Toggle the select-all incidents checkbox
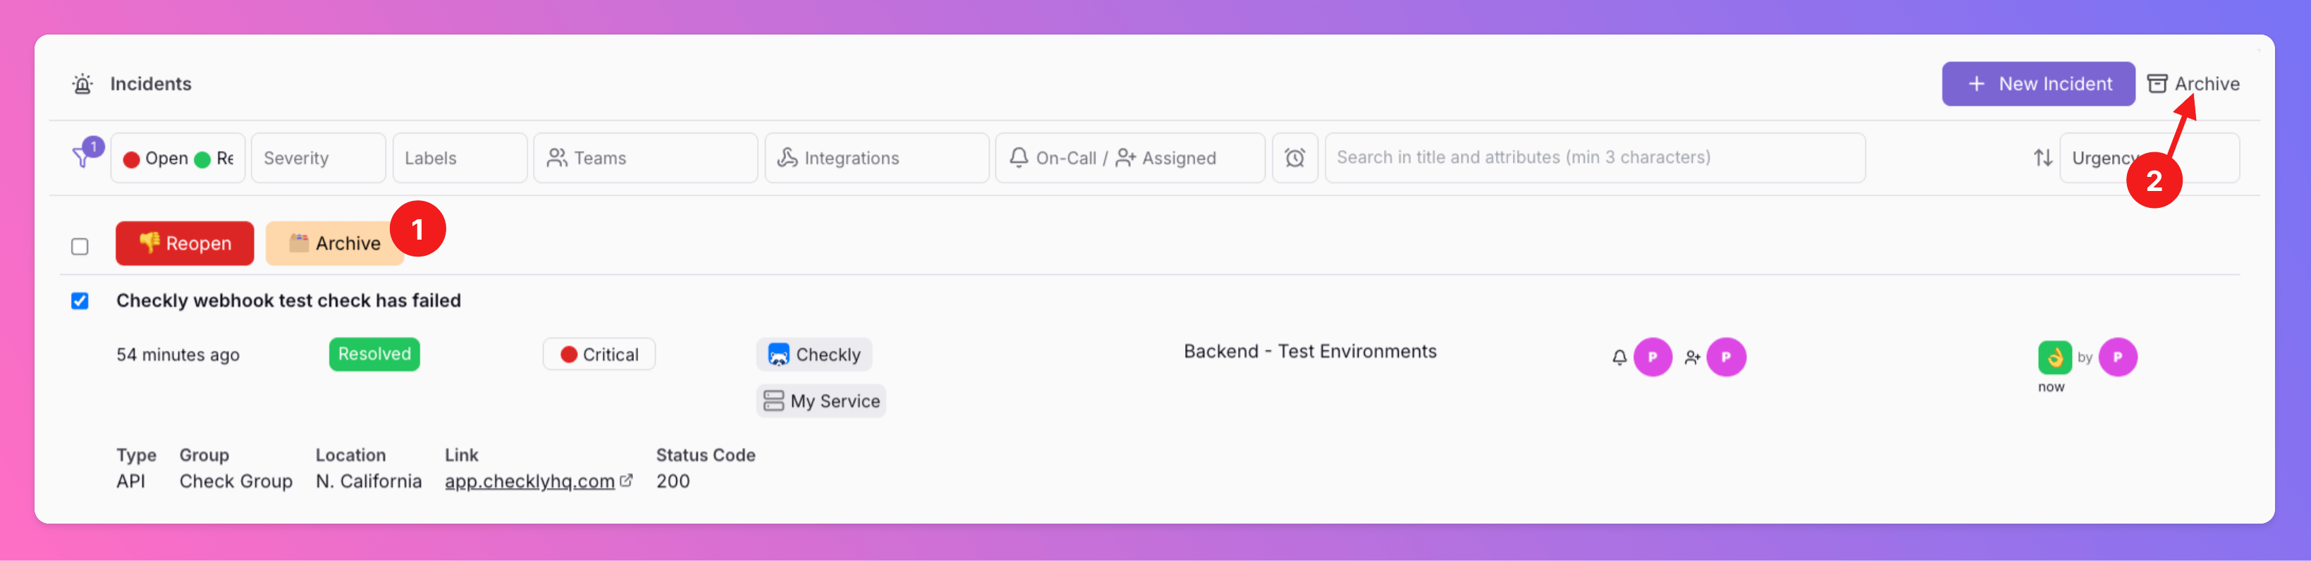The image size is (2311, 561). [80, 247]
